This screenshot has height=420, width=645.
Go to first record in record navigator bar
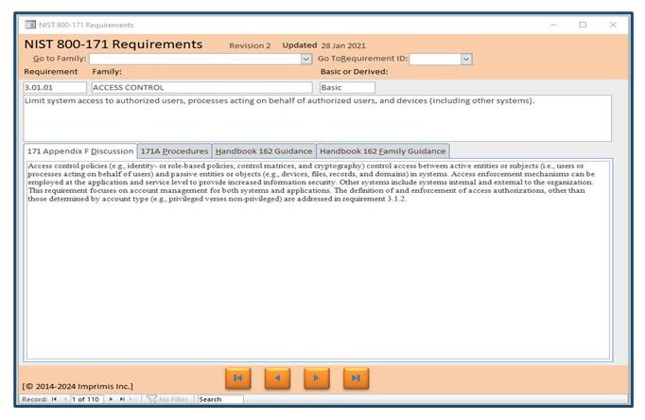coord(54,399)
